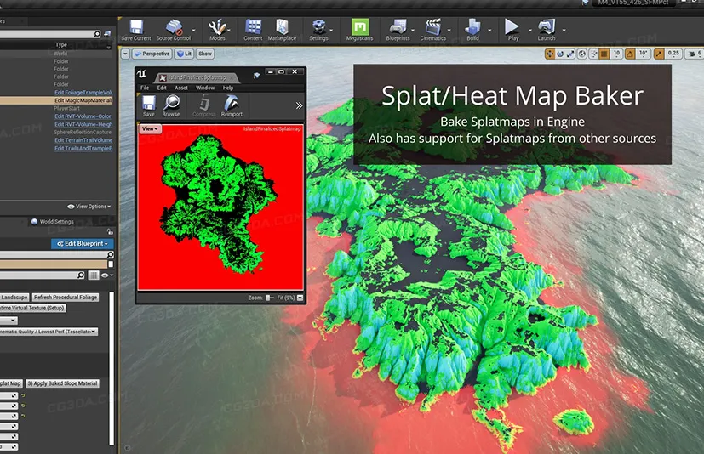Image resolution: width=704 pixels, height=454 pixels.
Task: Open the Modes tools icon
Action: tap(217, 30)
